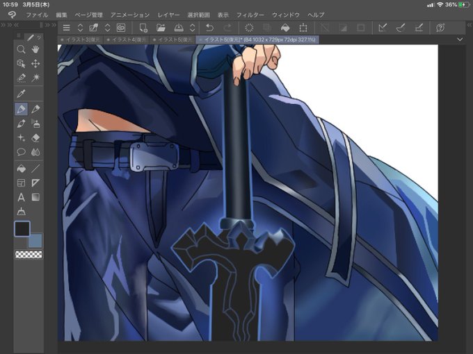Toggle Snap to Special Ruler icon

pos(401,28)
